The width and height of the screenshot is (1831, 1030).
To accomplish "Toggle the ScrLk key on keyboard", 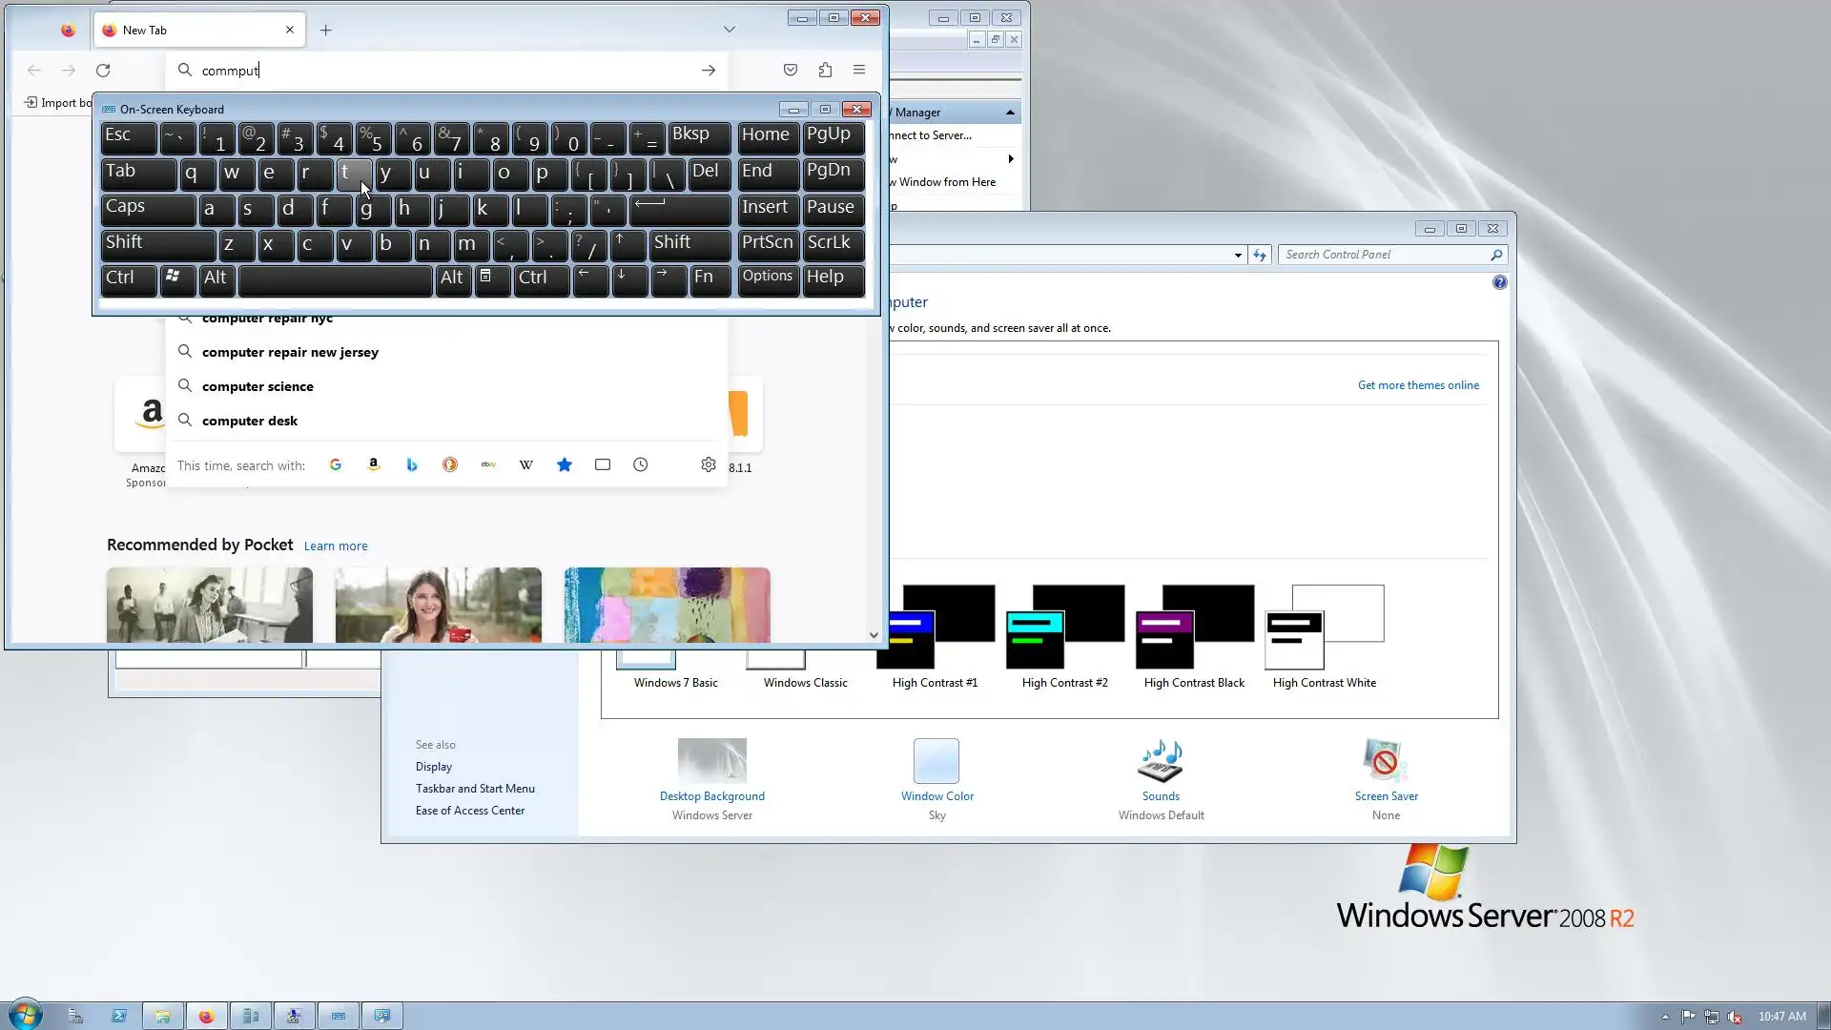I will pyautogui.click(x=833, y=244).
